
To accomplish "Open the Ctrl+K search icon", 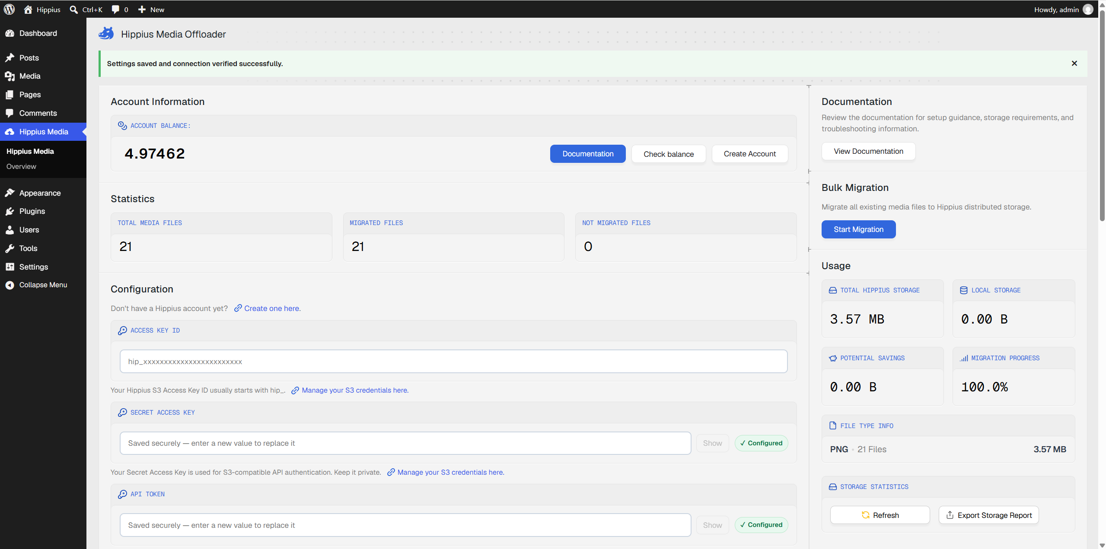I will (x=74, y=10).
